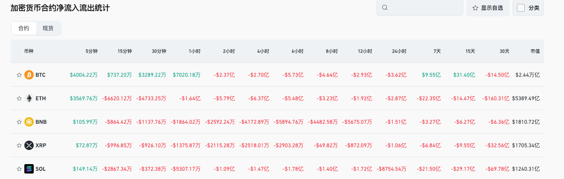The image size is (564, 179).
Task: Sort by the 5分钟 column header
Action: (x=91, y=51)
